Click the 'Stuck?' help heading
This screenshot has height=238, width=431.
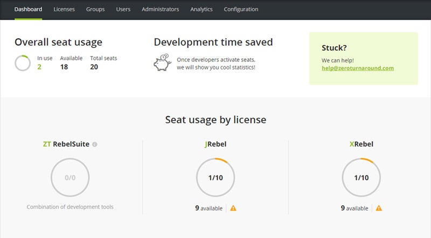pyautogui.click(x=334, y=48)
